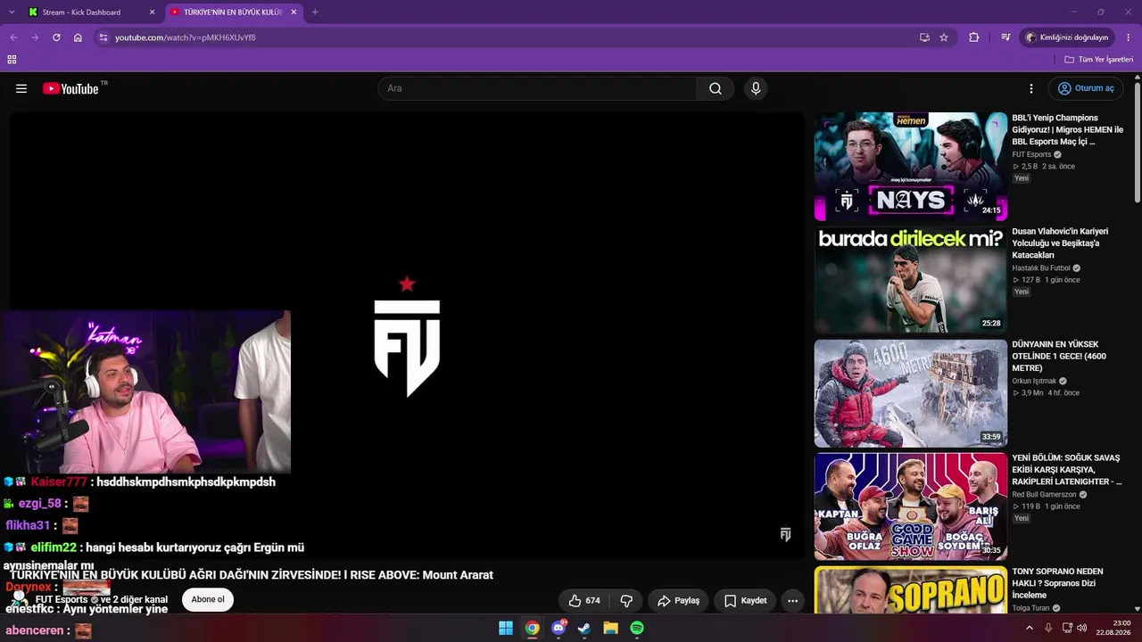The height and width of the screenshot is (642, 1142).
Task: Open more actions menu next to Kaydet
Action: [792, 601]
